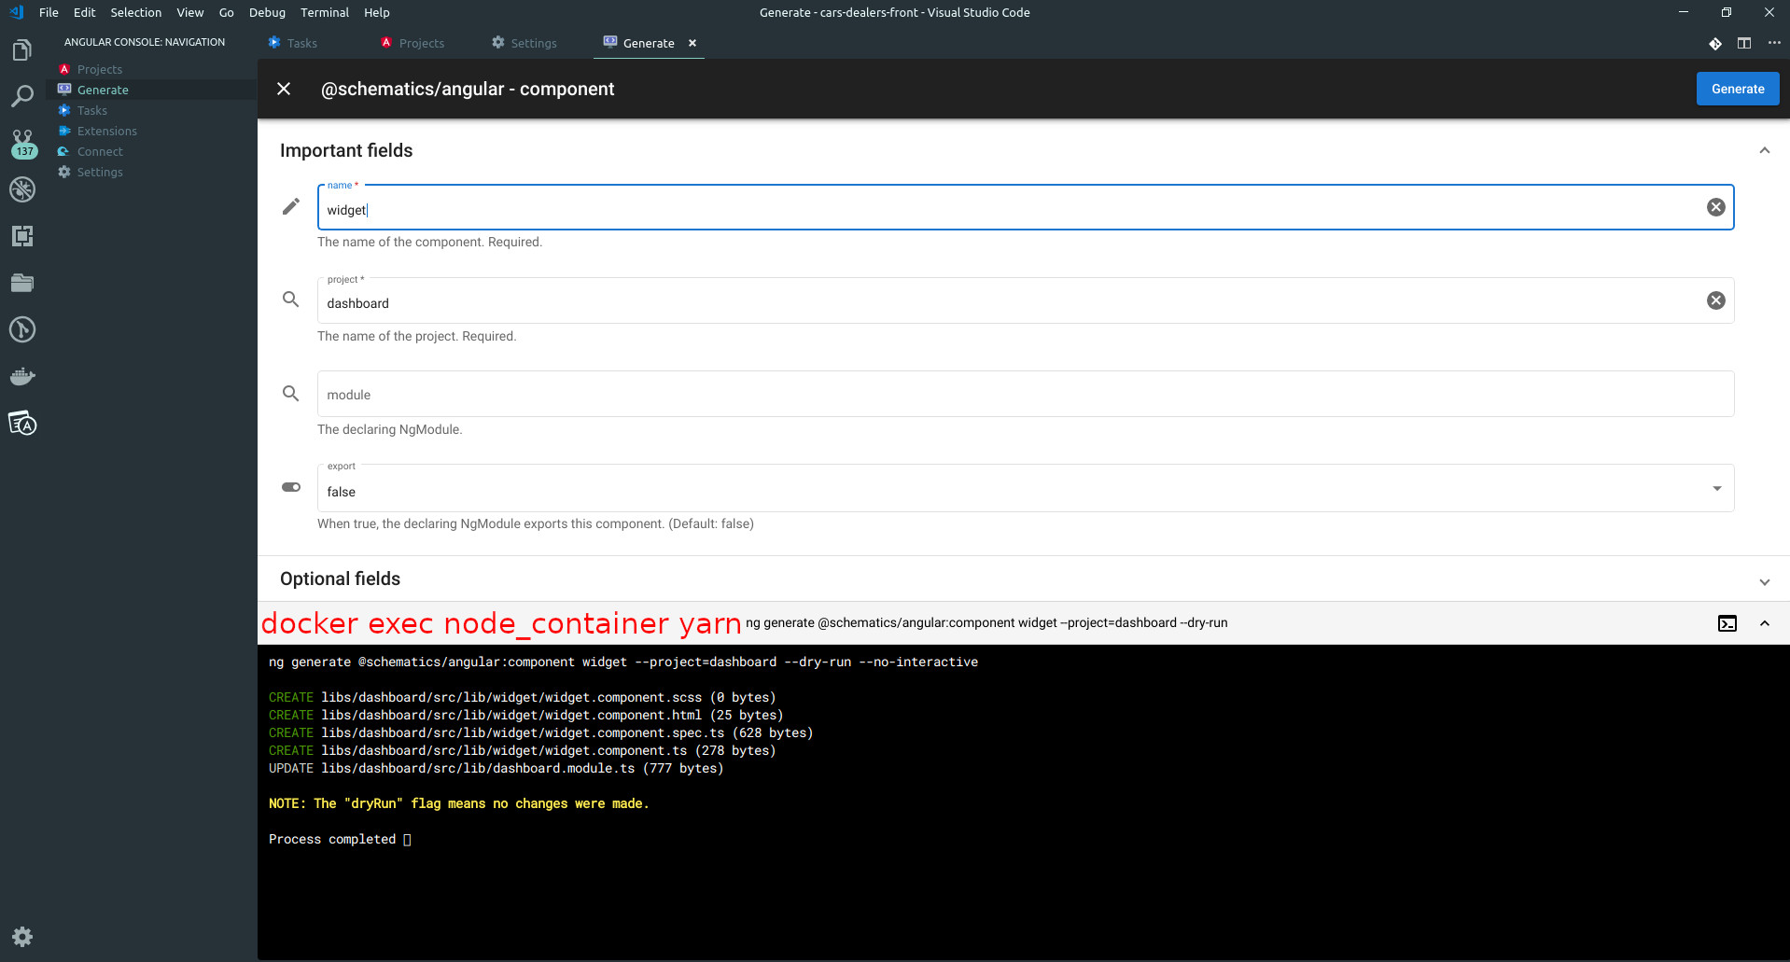Open the export false dropdown

[1716, 487]
